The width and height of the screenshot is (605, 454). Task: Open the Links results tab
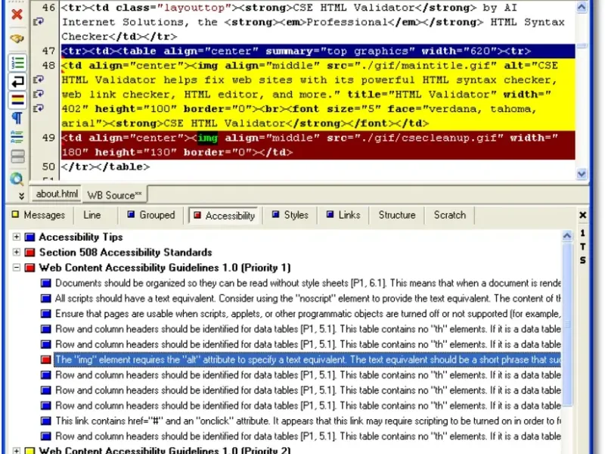click(343, 215)
